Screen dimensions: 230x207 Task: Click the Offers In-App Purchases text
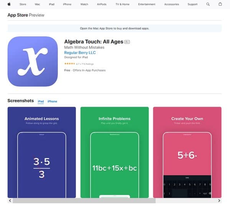89,70
